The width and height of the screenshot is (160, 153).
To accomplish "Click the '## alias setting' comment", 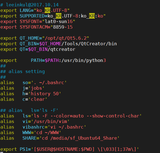I will click(x=22, y=72).
